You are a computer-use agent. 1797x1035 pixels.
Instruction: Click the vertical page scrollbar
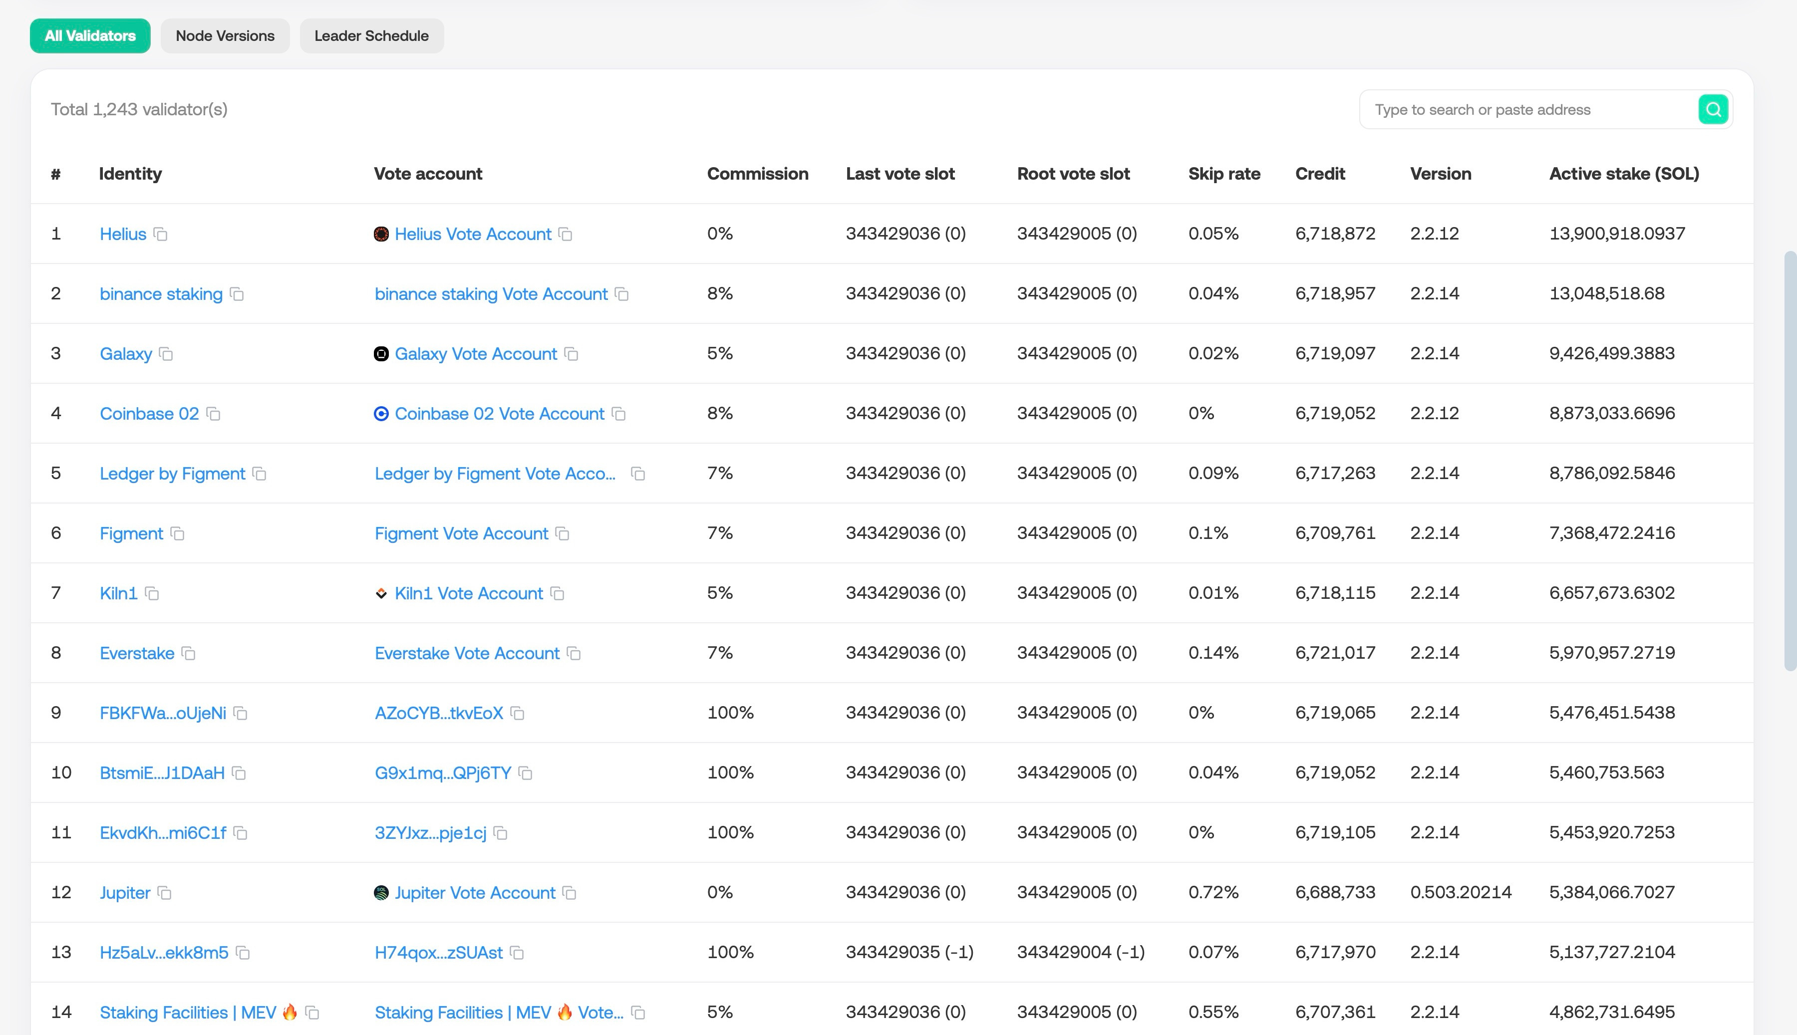click(1790, 461)
